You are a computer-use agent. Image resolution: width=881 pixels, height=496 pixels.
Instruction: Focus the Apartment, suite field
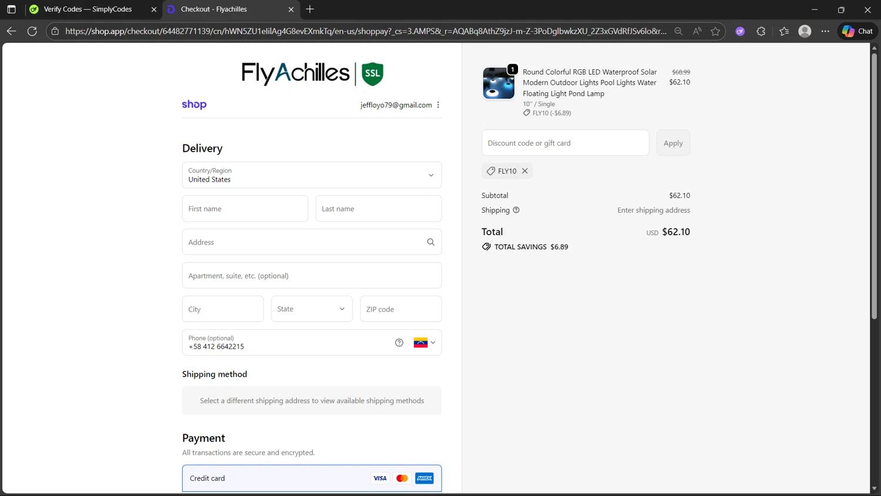pyautogui.click(x=312, y=276)
